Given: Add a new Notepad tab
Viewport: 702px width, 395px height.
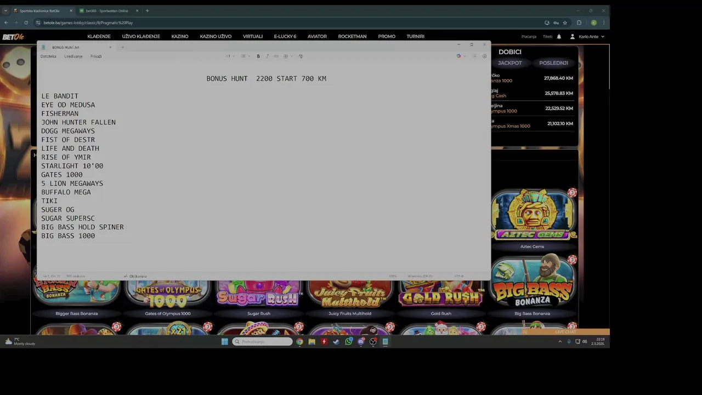Looking at the screenshot, I should (x=122, y=47).
